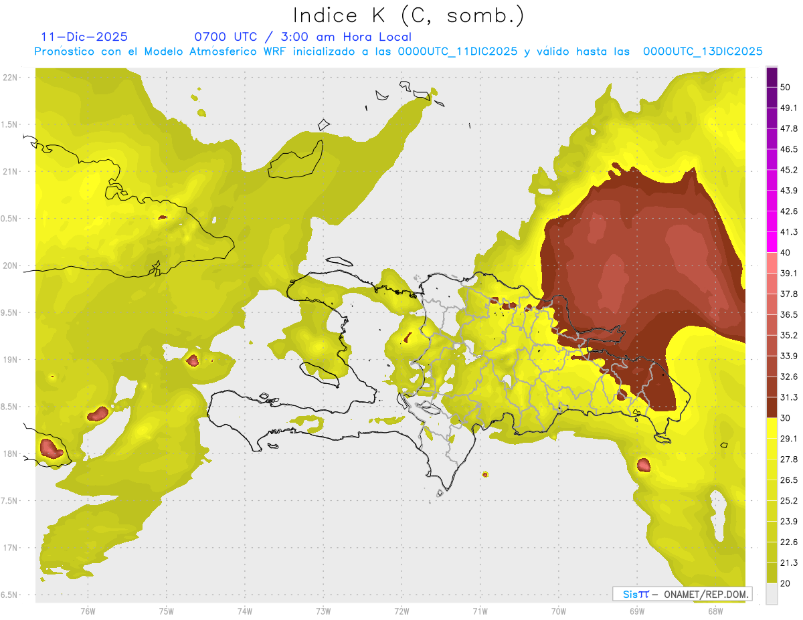Click the '29.1' color scale value
Image resolution: width=803 pixels, height=620 pixels.
790,439
